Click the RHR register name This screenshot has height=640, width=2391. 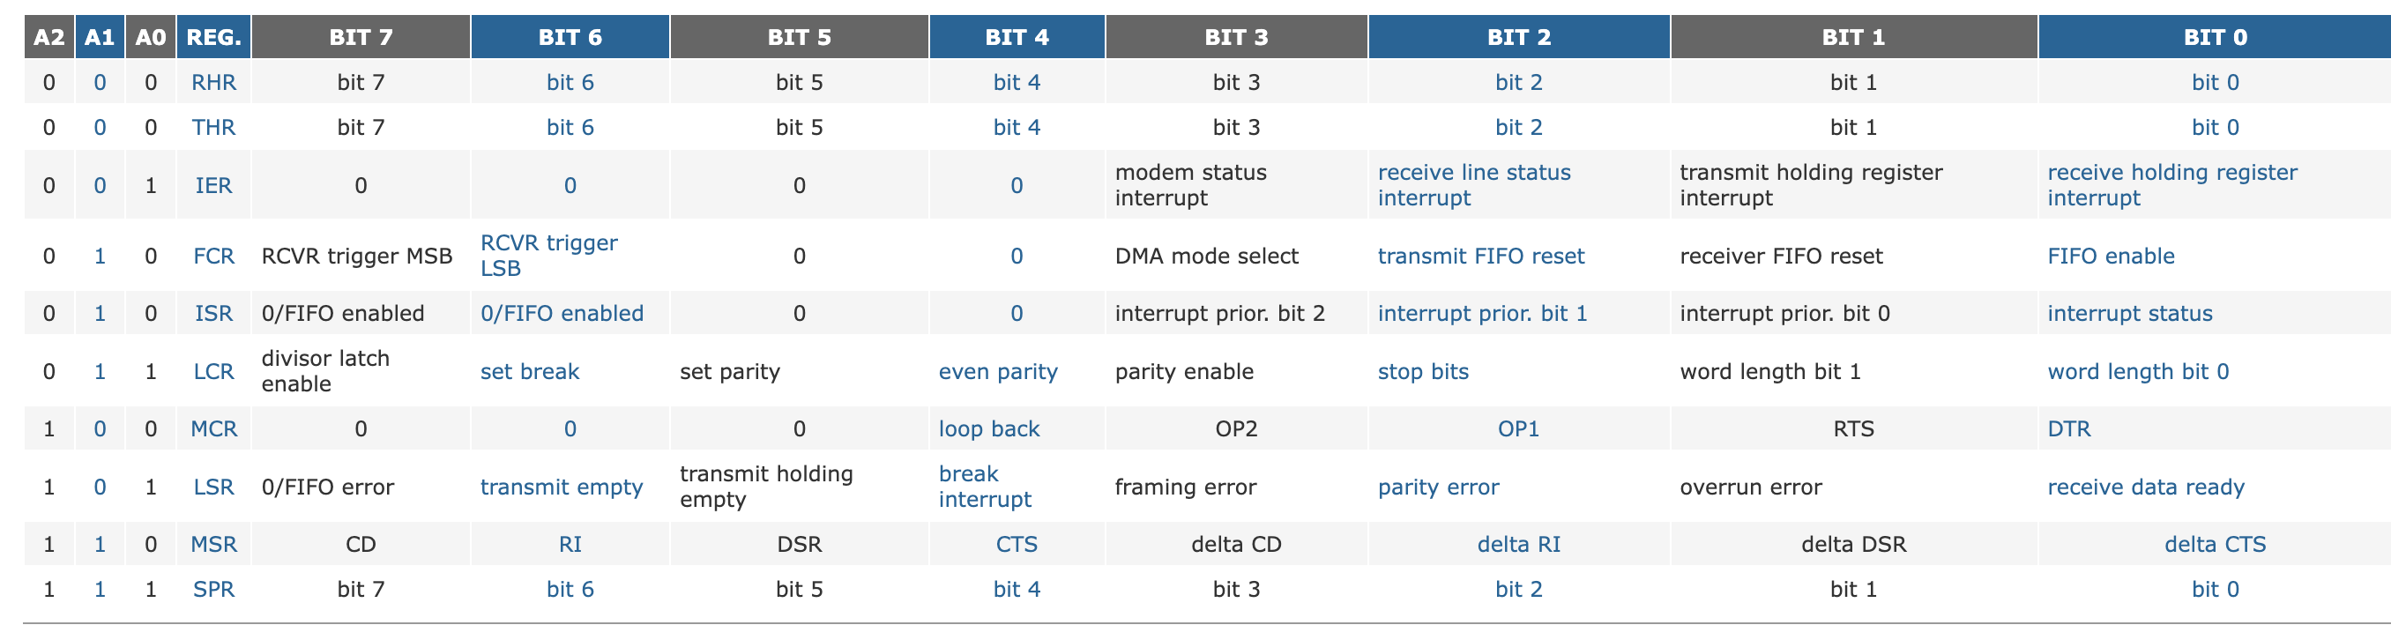pyautogui.click(x=213, y=83)
